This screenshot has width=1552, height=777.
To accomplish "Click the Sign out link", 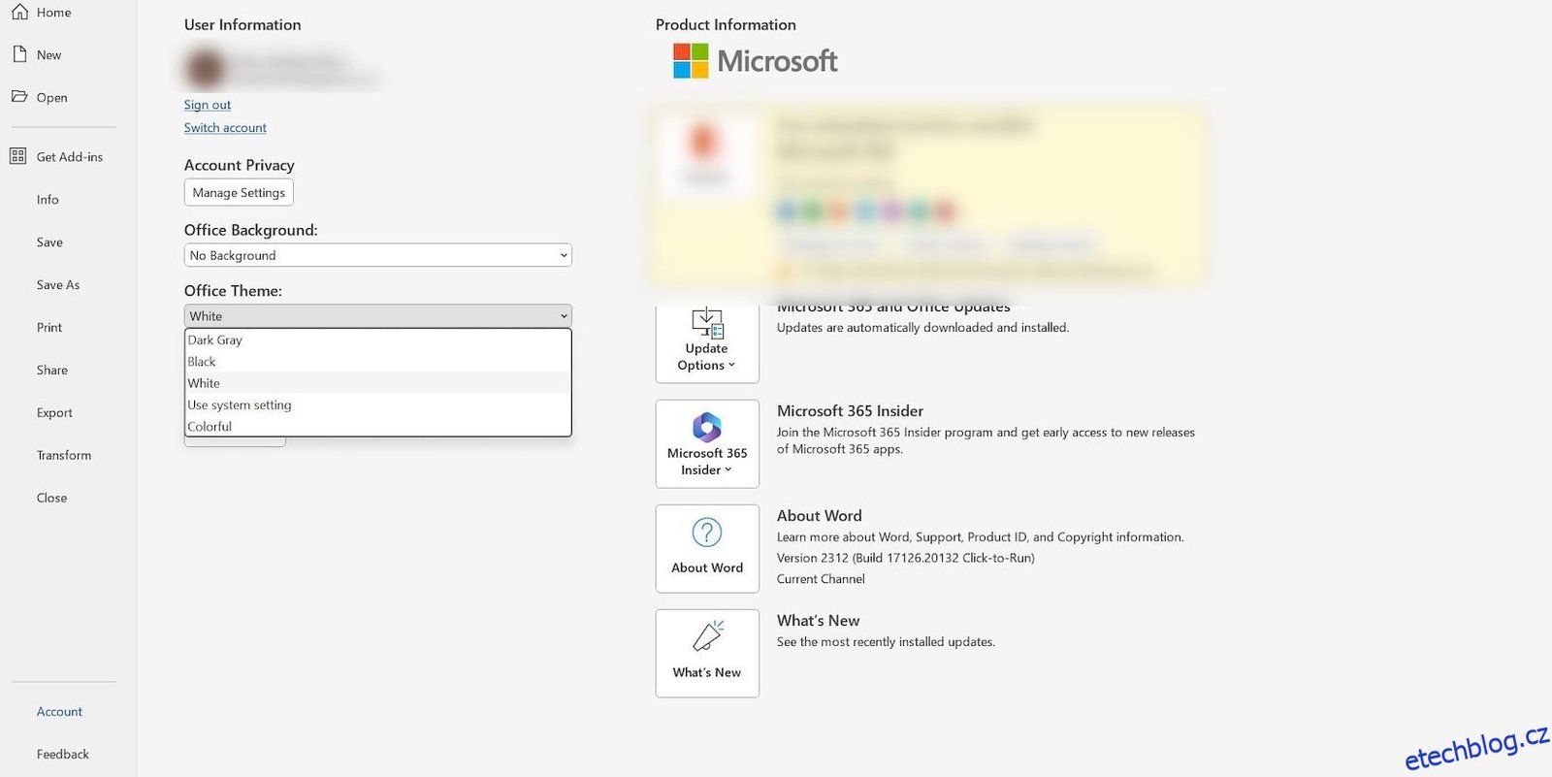I will (208, 105).
